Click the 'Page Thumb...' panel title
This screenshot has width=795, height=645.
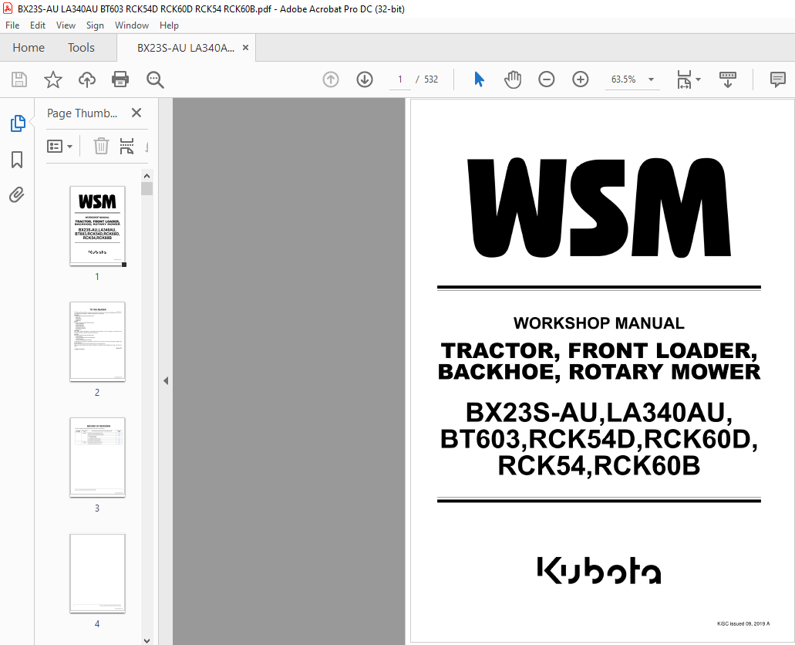(83, 113)
